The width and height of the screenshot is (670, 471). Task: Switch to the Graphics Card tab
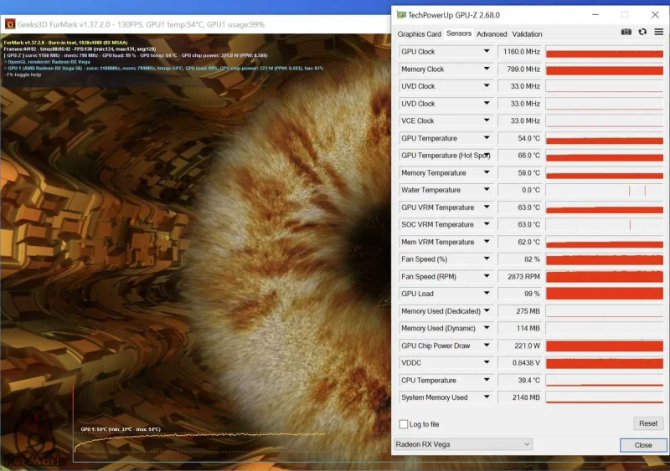419,34
